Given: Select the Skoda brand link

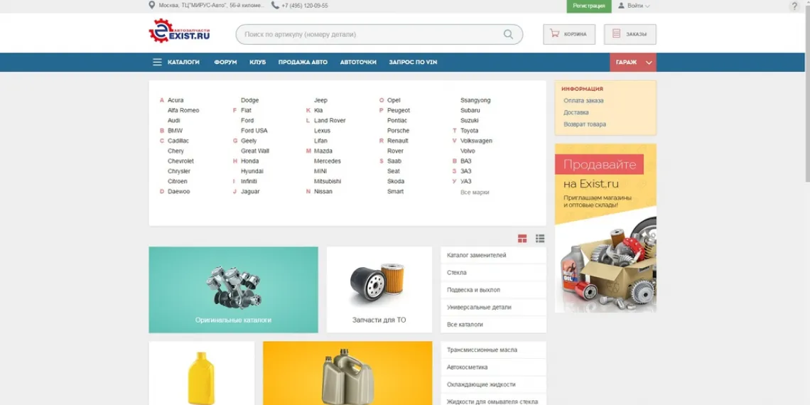Looking at the screenshot, I should tap(396, 181).
